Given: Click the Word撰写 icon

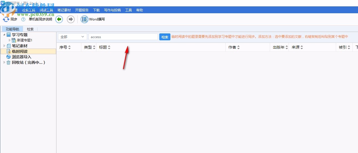Looking at the screenshot, I should point(84,19).
